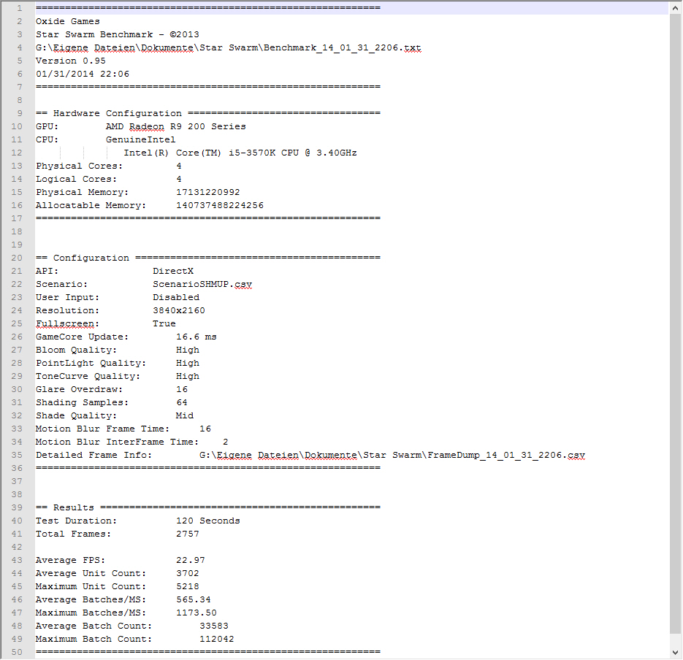Click the FrameDump_14_01_31_2206.csv path

coord(392,456)
